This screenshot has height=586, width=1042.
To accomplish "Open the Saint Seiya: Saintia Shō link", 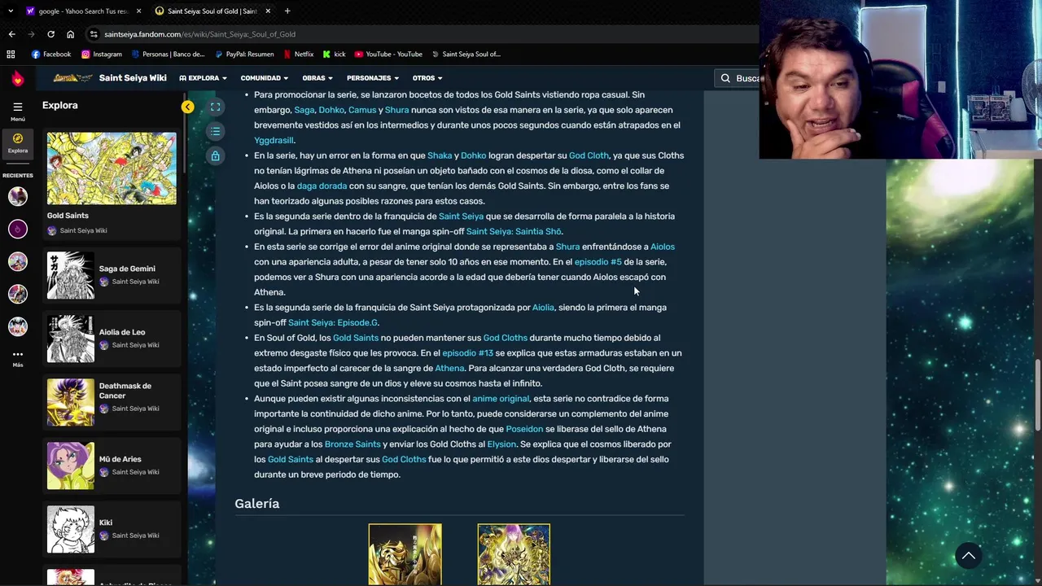I will click(514, 231).
